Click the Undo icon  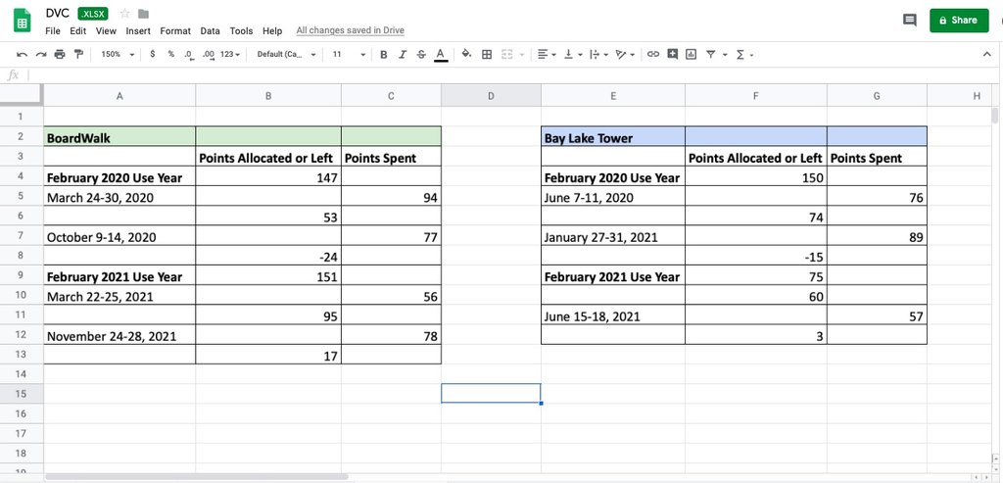(x=22, y=55)
